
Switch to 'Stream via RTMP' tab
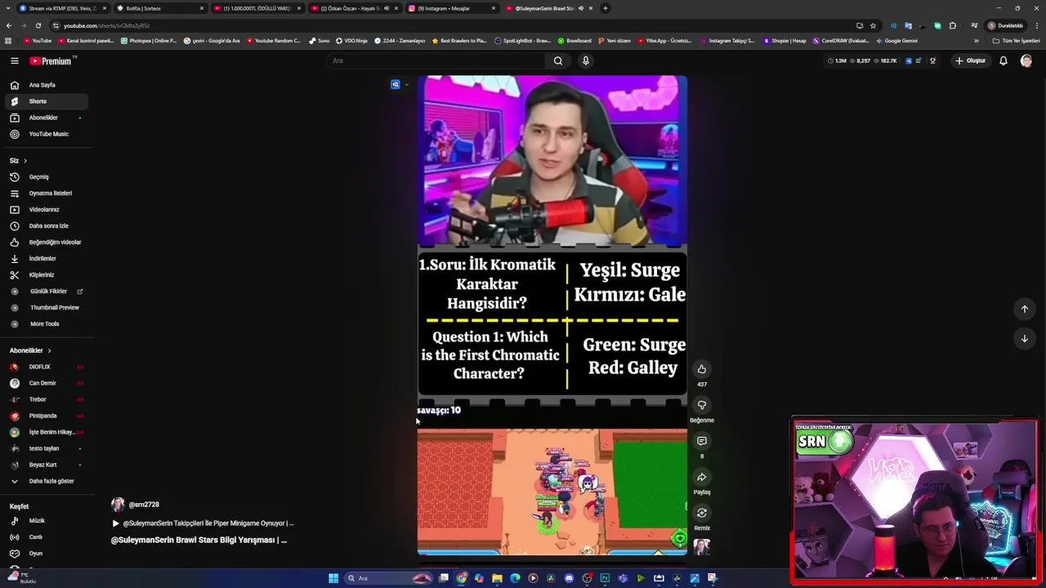point(62,8)
